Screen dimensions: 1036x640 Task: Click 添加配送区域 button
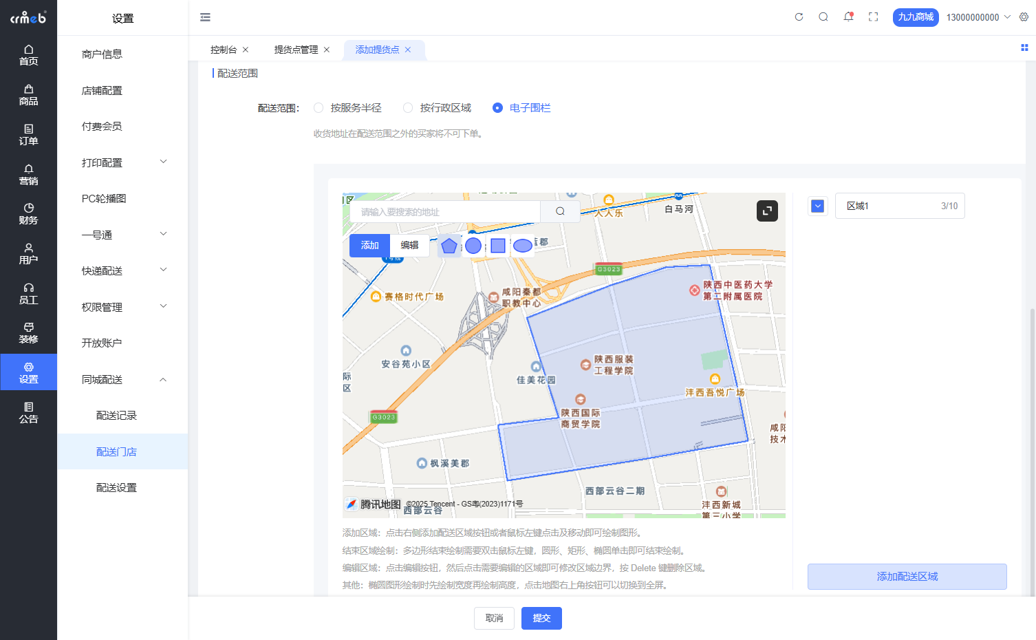coord(907,577)
